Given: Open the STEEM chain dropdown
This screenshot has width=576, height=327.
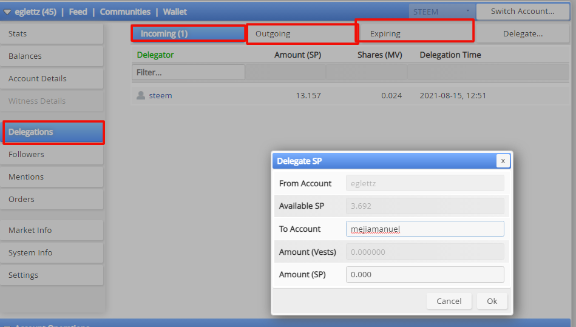Looking at the screenshot, I should point(442,12).
